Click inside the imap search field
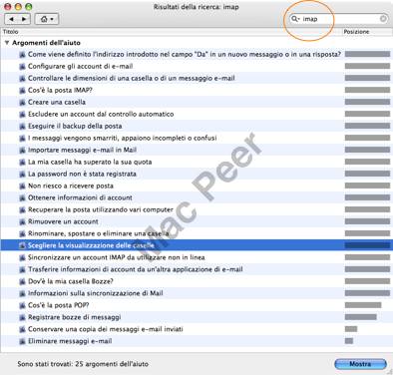Screen dimensions: 393x375 339,19
